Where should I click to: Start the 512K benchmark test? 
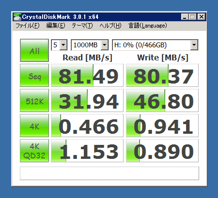point(34,100)
